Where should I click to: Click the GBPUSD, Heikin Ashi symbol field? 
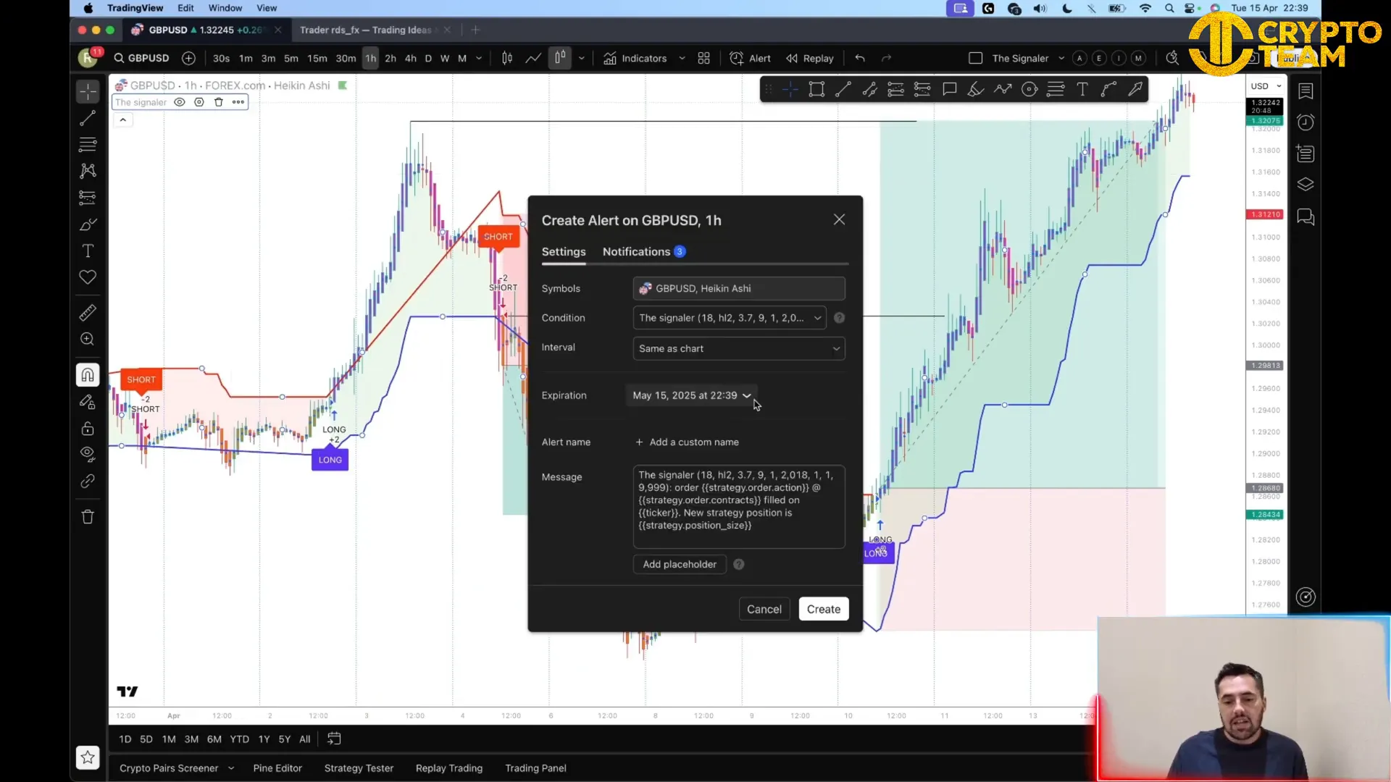tap(739, 288)
